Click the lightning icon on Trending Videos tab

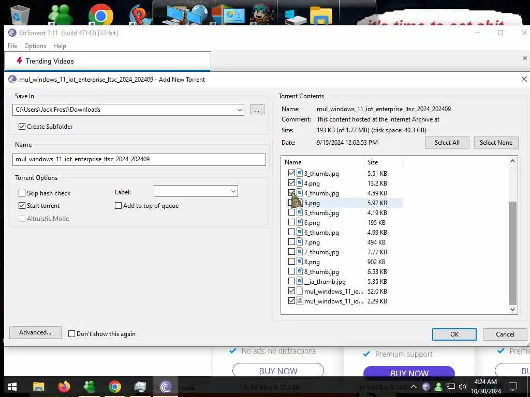19,61
